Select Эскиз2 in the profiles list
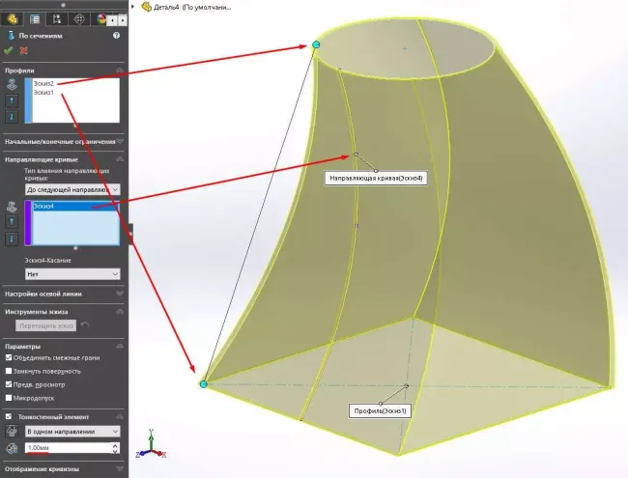 (x=43, y=84)
